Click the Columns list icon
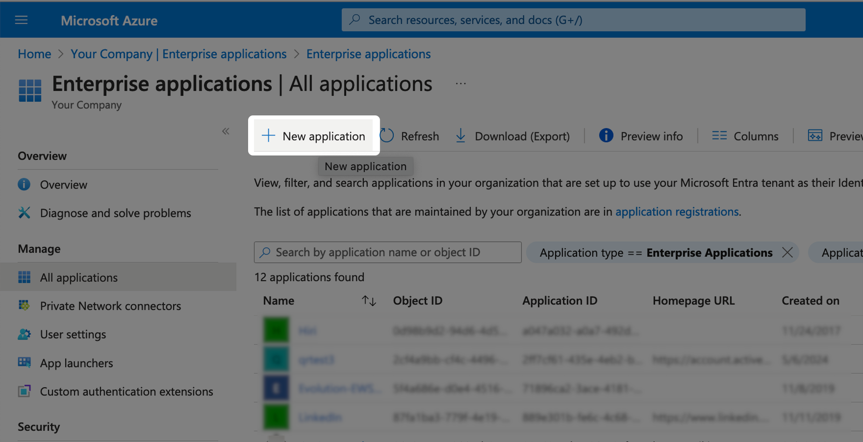863x442 pixels. 720,136
